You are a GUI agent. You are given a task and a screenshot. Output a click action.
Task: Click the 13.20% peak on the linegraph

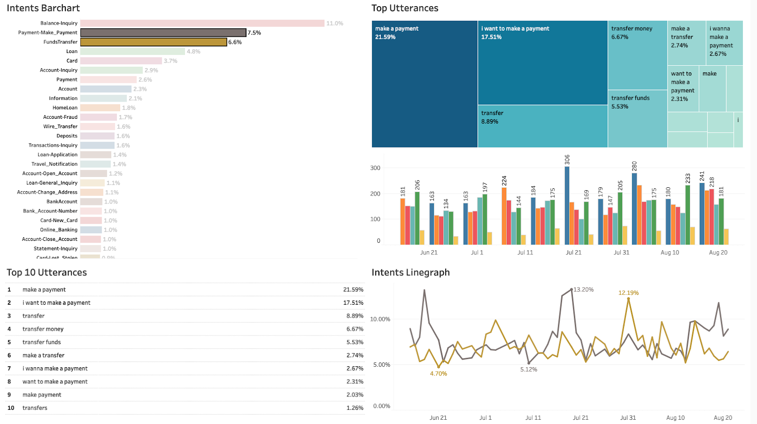[x=572, y=289]
